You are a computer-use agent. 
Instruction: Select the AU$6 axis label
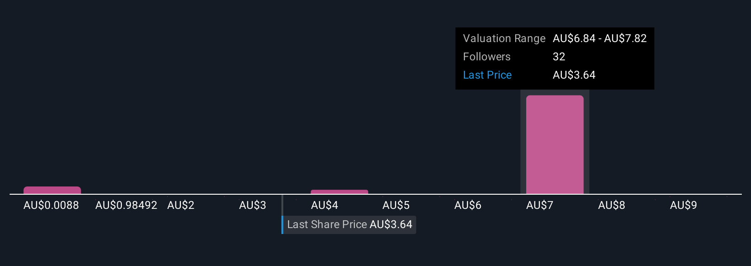tap(468, 205)
